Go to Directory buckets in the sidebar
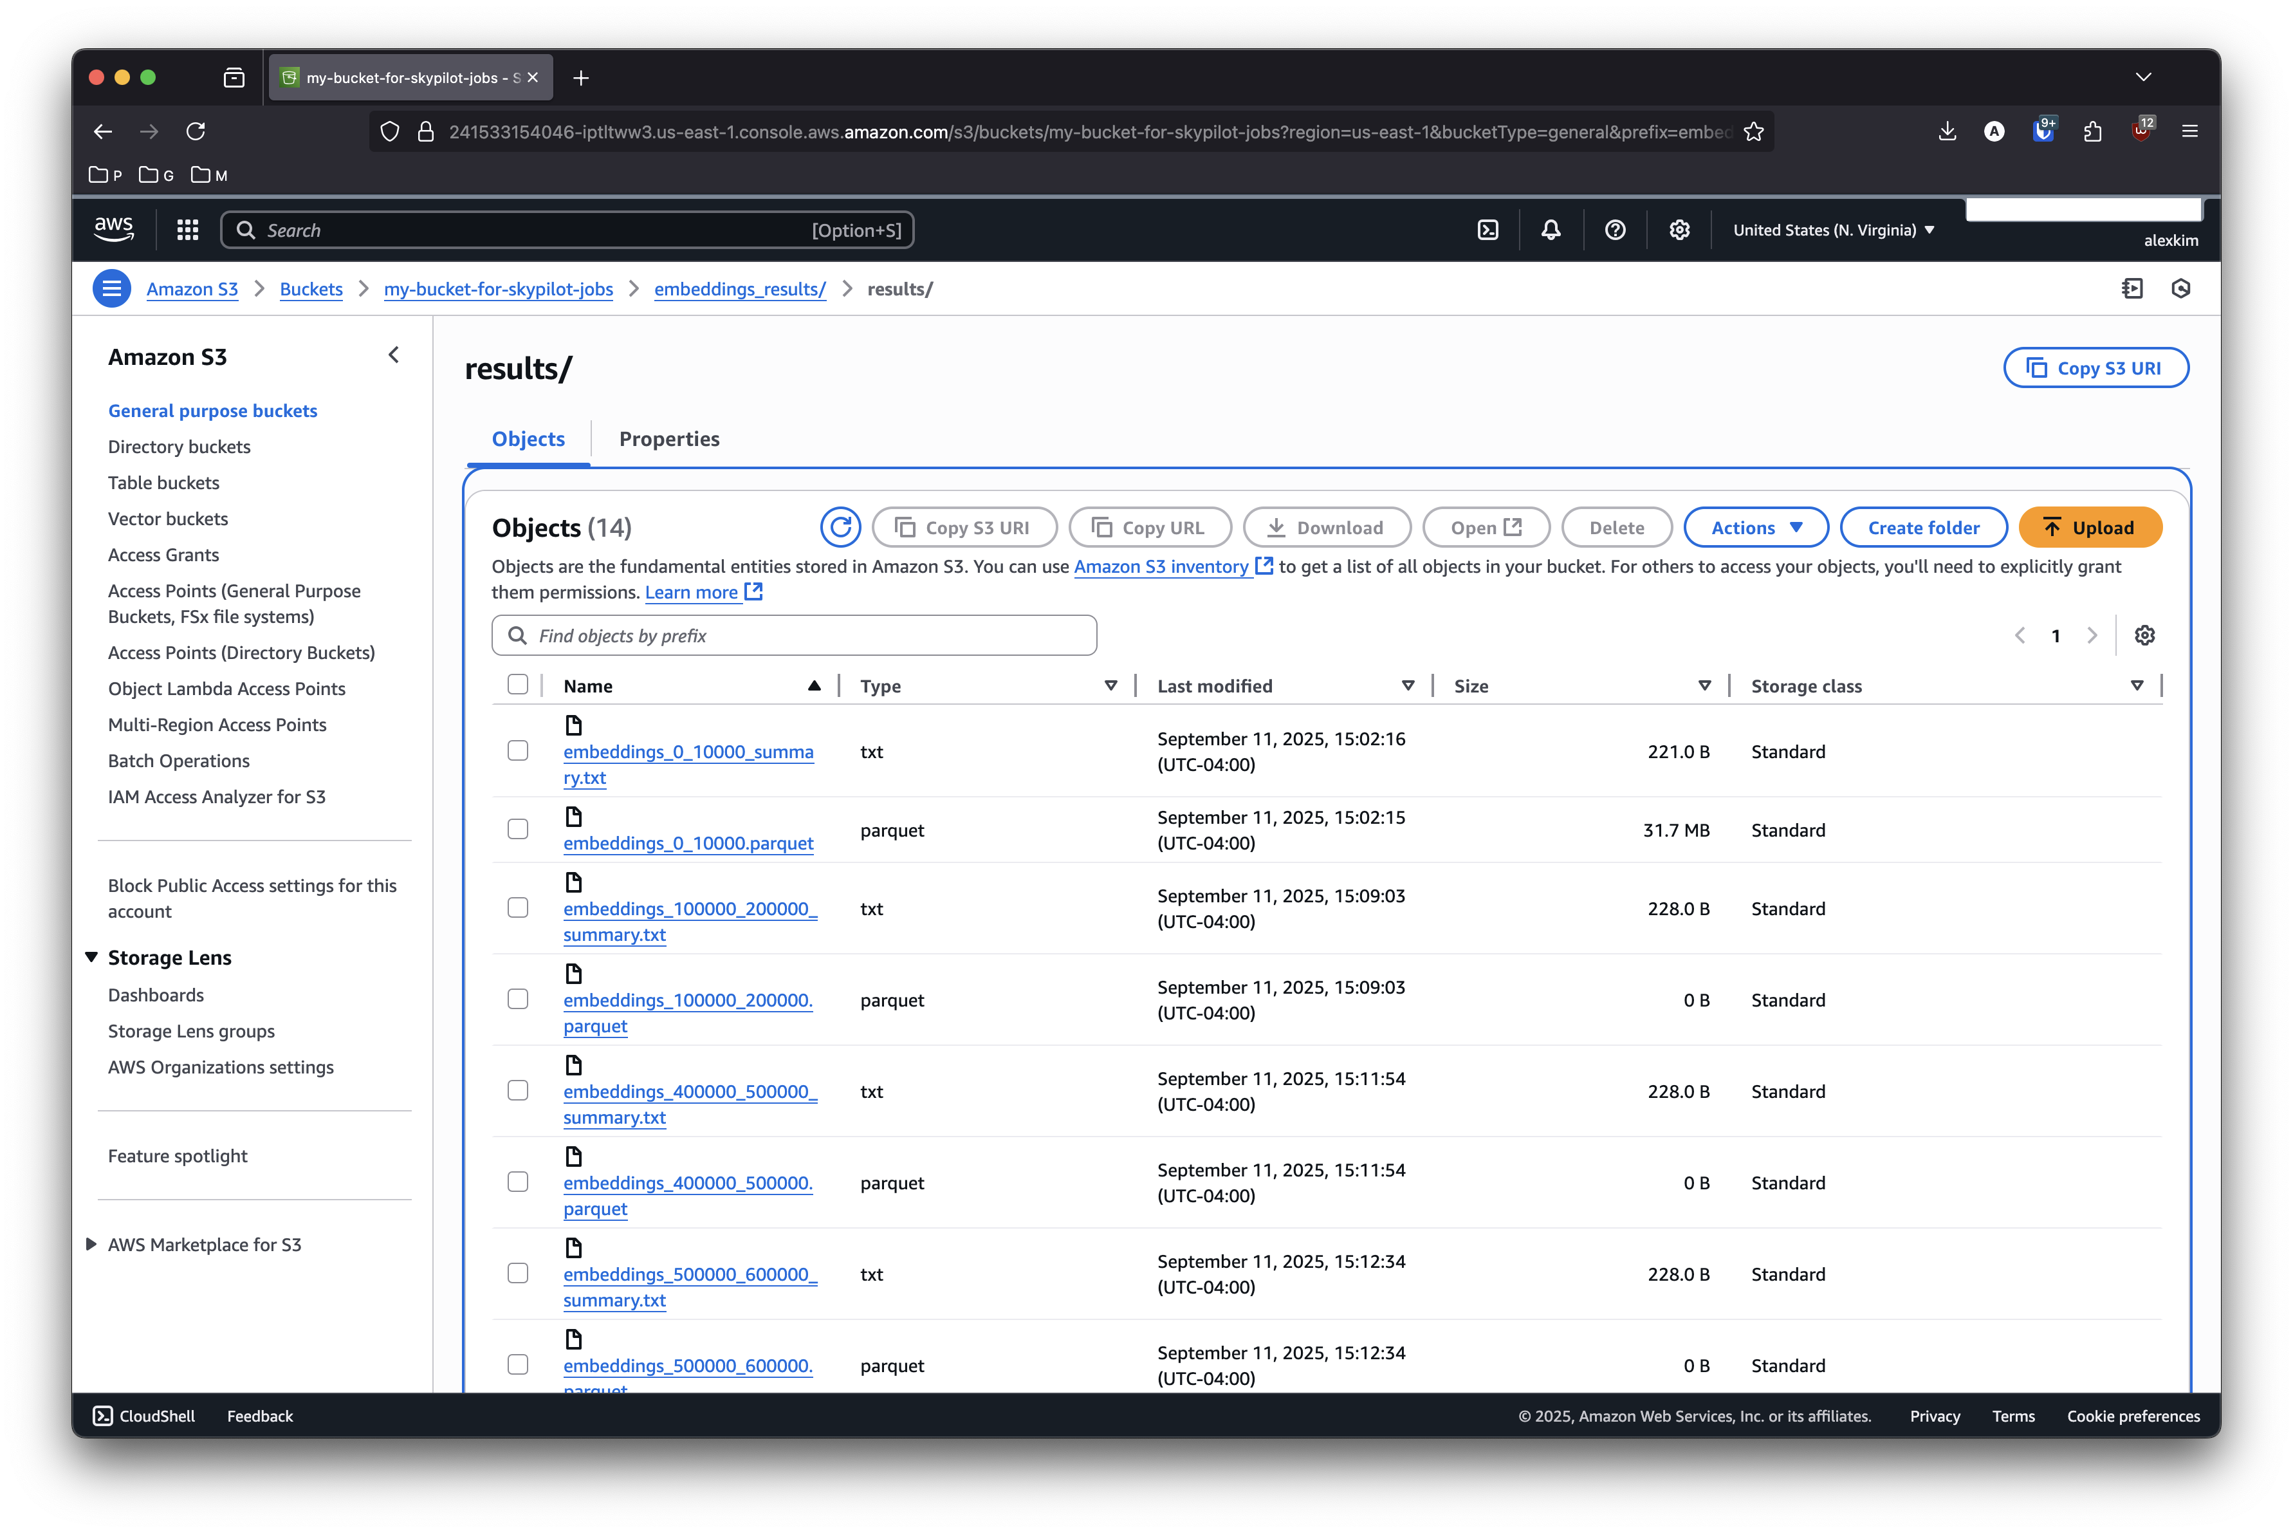2293x1533 pixels. 179,447
